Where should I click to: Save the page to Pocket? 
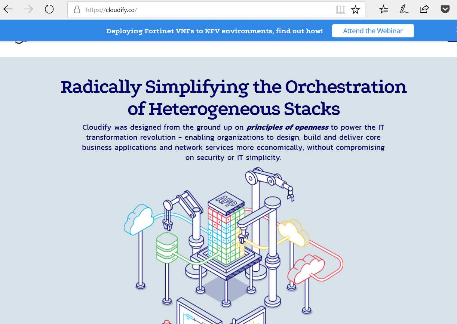[445, 9]
